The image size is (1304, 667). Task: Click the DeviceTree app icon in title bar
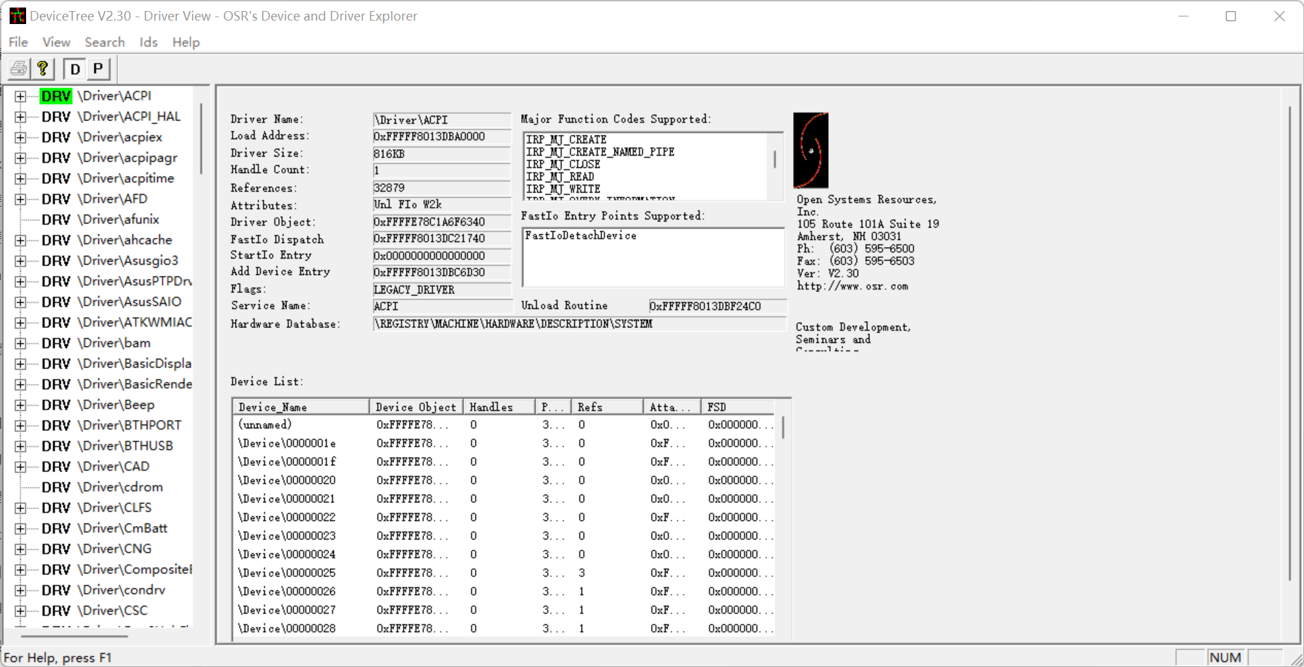click(16, 16)
